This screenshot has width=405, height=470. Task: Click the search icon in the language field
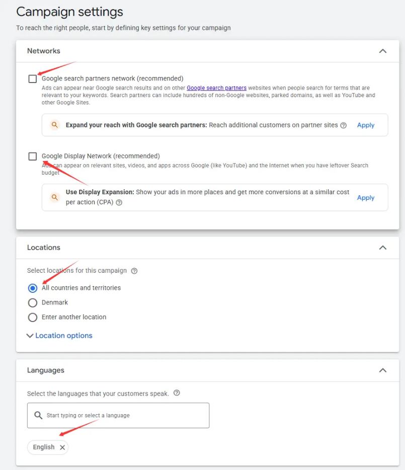tap(38, 415)
